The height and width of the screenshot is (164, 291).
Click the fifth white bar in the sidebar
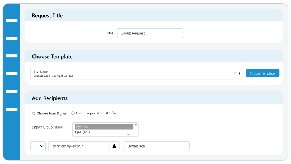tap(12, 91)
